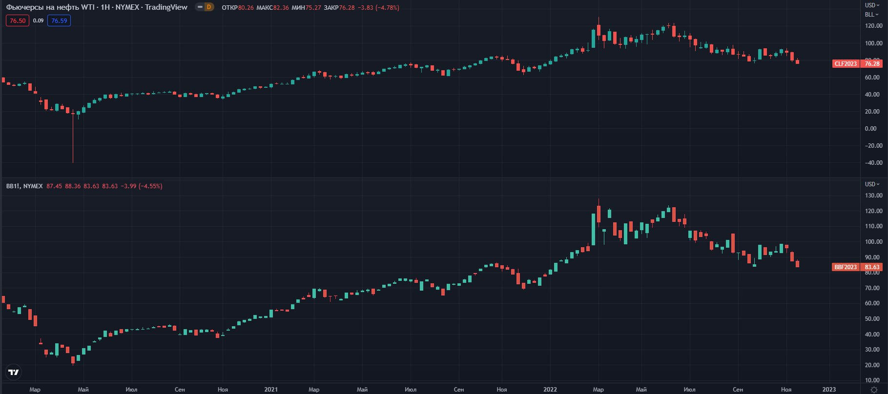Click the 50.00 level on lower price scale
Screen dimensions: 888x394
click(x=872, y=319)
